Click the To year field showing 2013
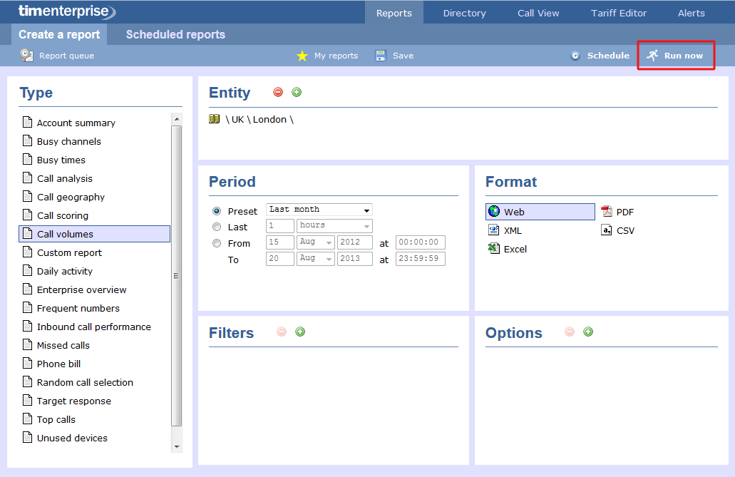The image size is (735, 477). pyautogui.click(x=355, y=258)
